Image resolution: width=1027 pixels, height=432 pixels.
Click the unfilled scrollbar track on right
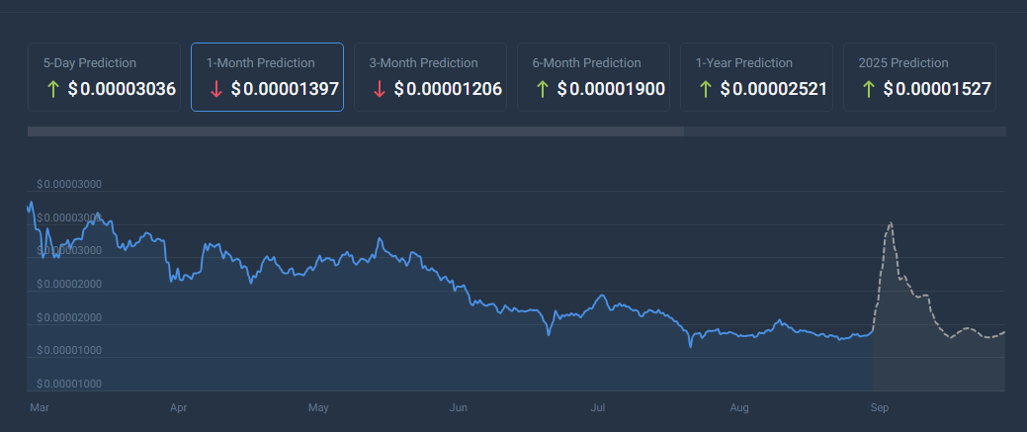coord(845,131)
